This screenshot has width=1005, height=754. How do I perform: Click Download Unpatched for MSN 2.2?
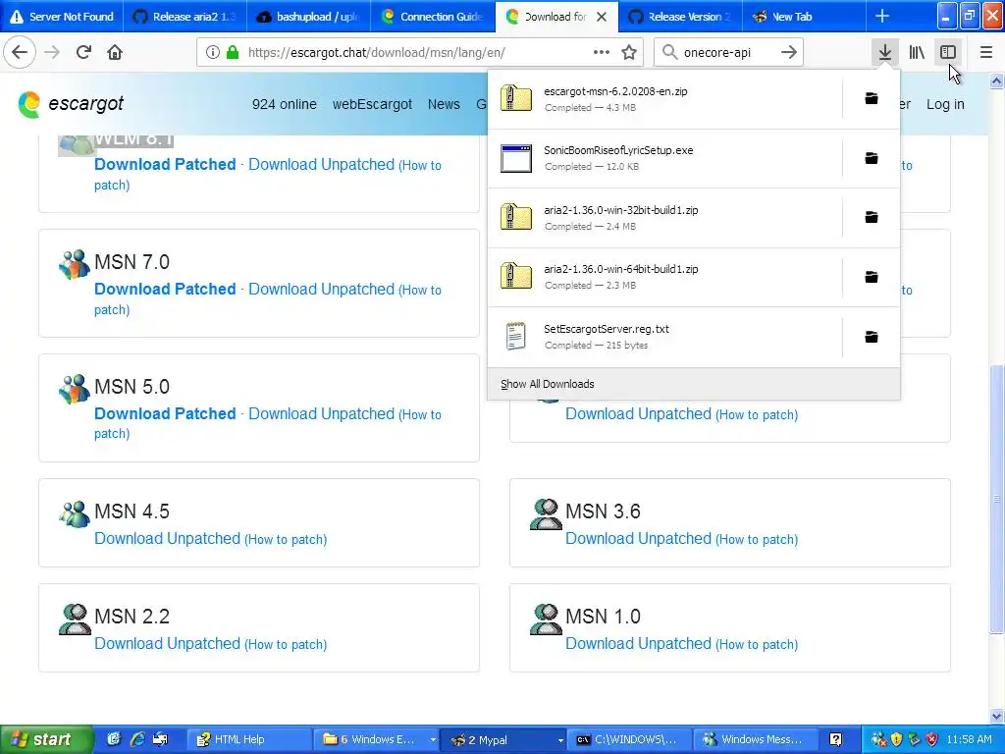[167, 644]
